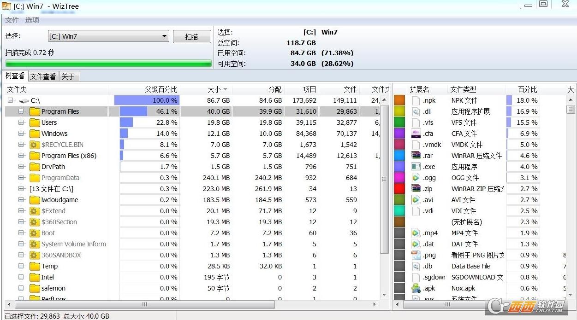Open the 选项 menu
The width and height of the screenshot is (577, 320).
click(32, 20)
